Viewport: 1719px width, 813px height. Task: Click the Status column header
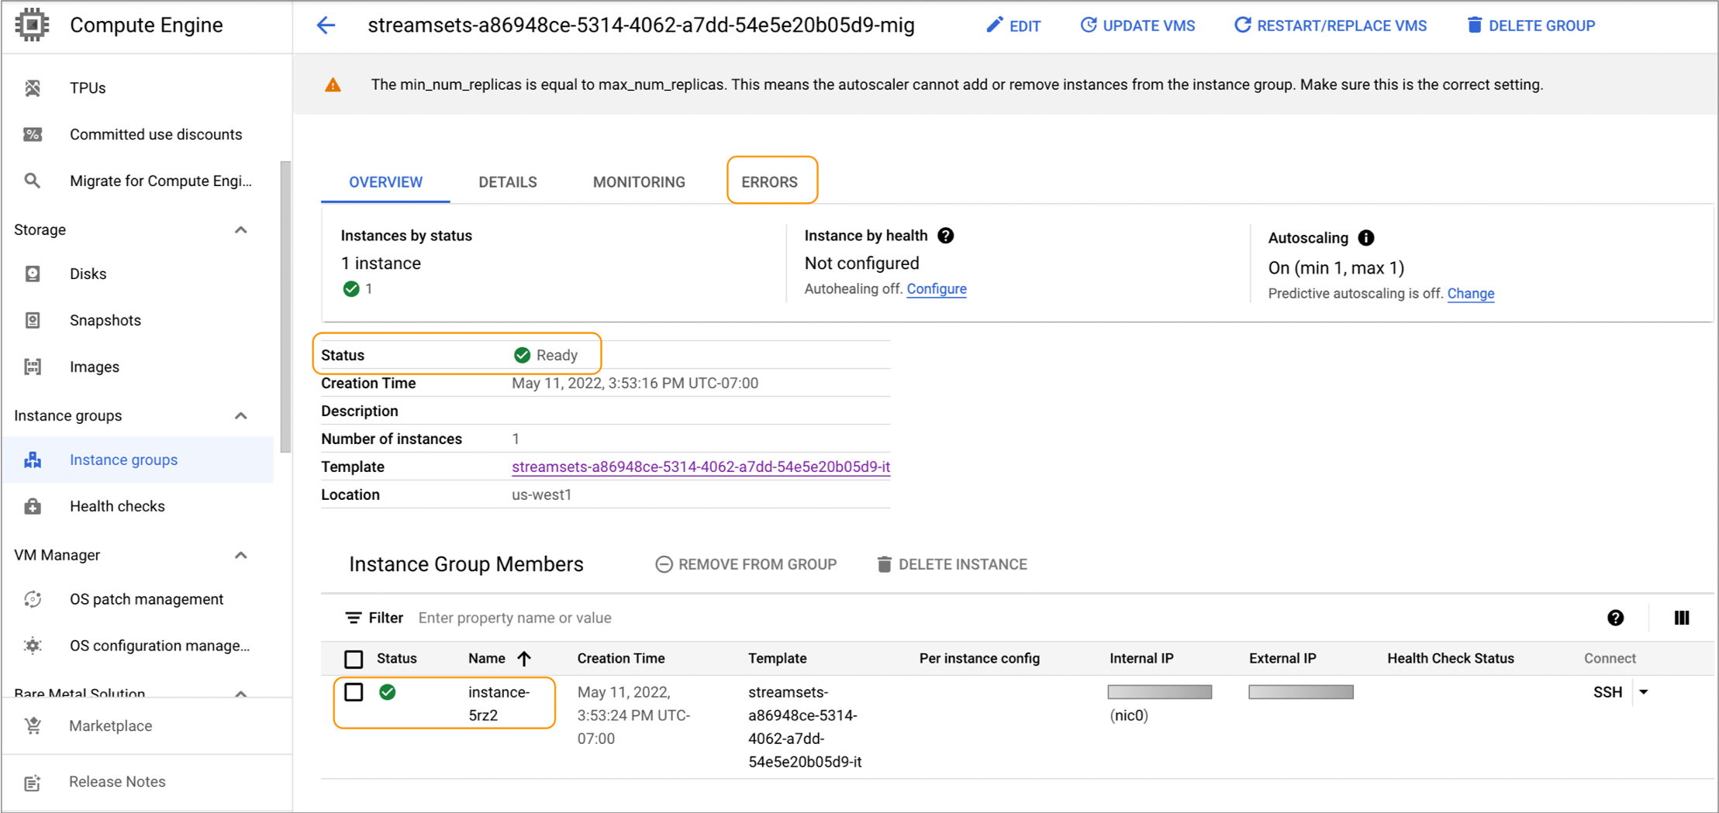pyautogui.click(x=397, y=659)
